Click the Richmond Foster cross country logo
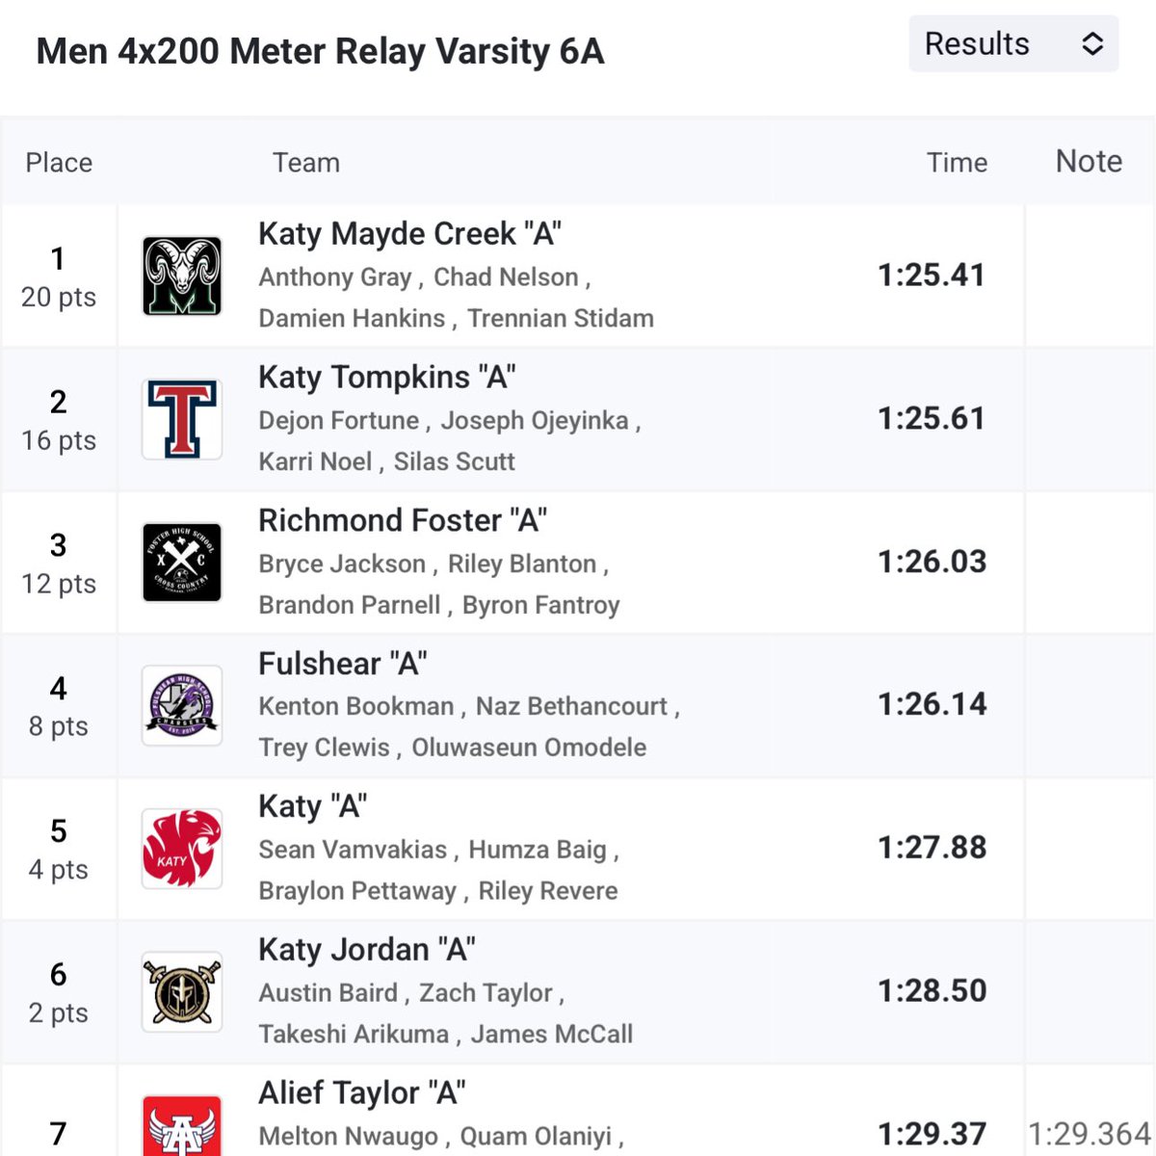This screenshot has width=1156, height=1156. pos(182,563)
